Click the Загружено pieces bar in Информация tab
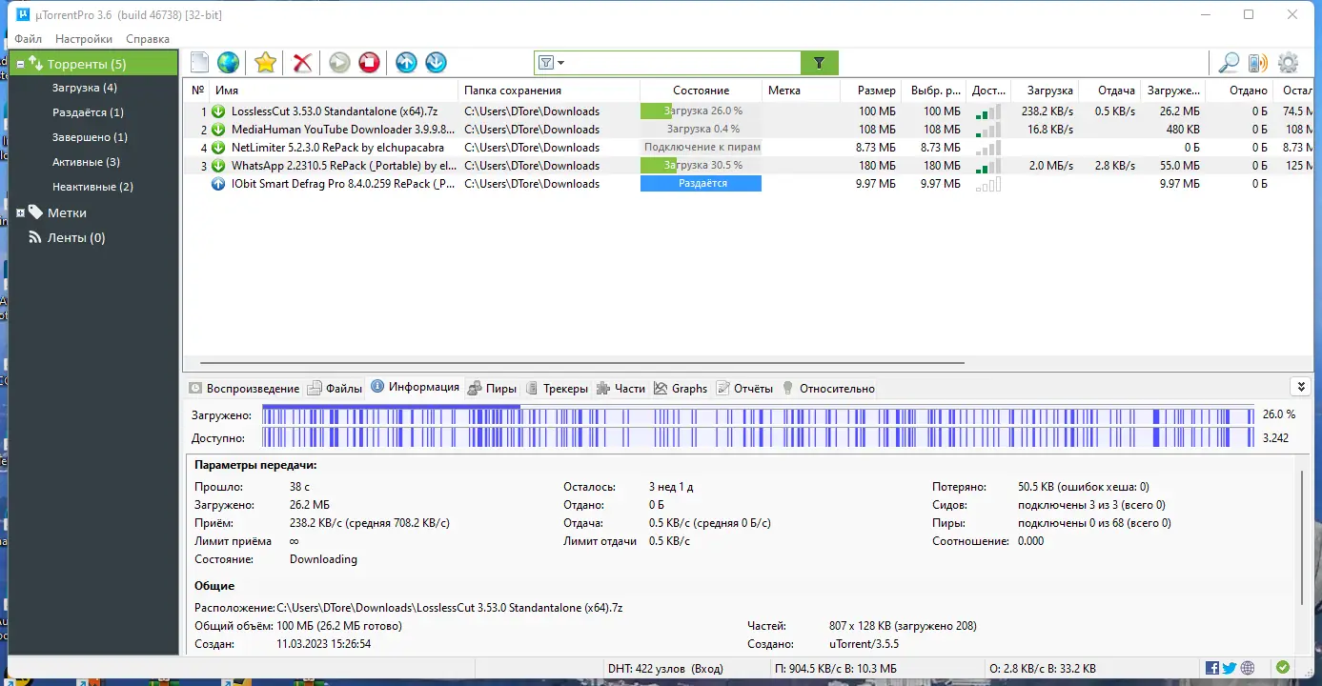 pos(758,415)
